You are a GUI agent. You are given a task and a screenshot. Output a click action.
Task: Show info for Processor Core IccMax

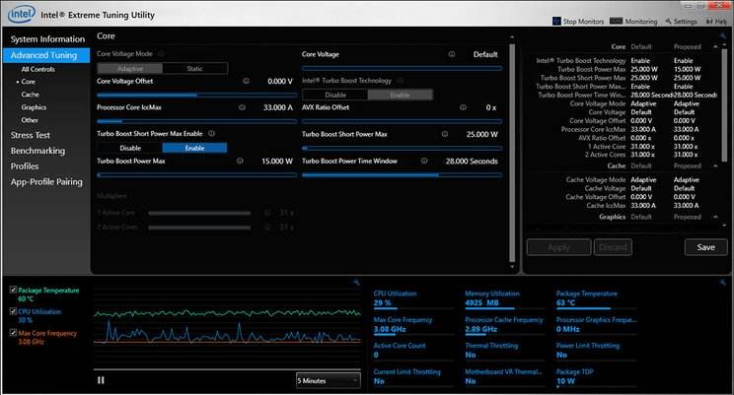[x=242, y=107]
